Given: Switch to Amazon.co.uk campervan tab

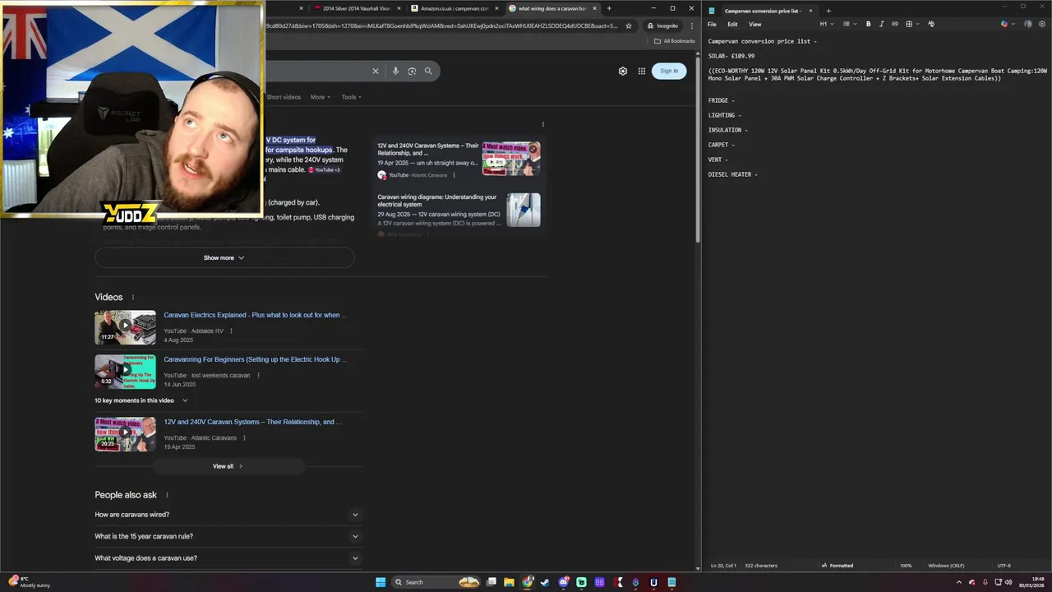Looking at the screenshot, I should click(x=454, y=8).
